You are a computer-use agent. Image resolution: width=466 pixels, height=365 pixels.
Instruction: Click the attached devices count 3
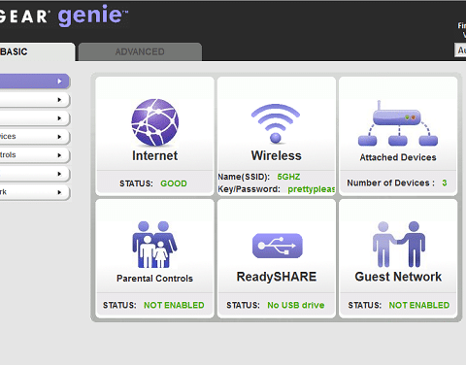445,182
